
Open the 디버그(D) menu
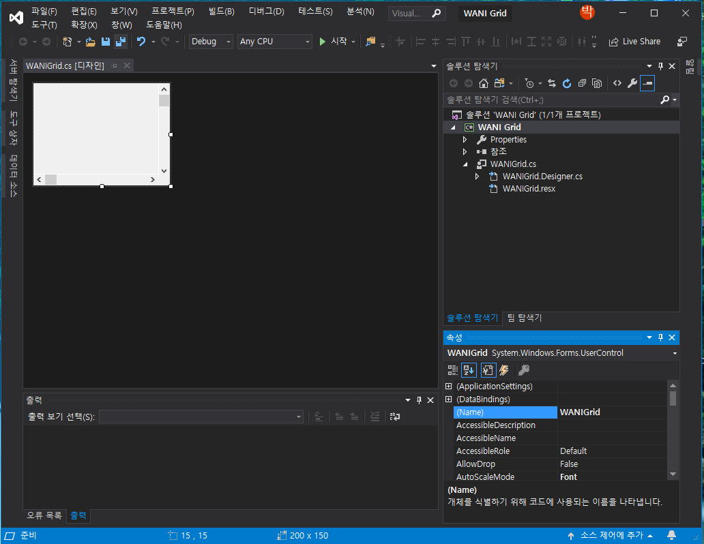click(267, 11)
